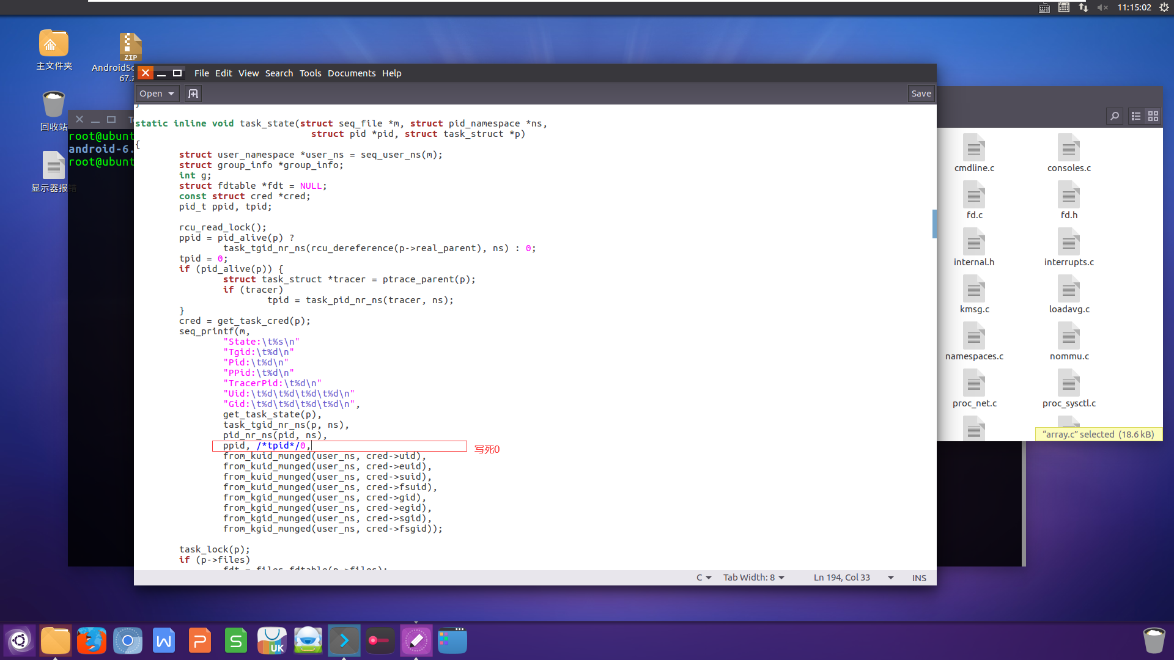The height and width of the screenshot is (660, 1174).
Task: Click the "TracerPid:\t%d\n" string line
Action: pos(272,383)
